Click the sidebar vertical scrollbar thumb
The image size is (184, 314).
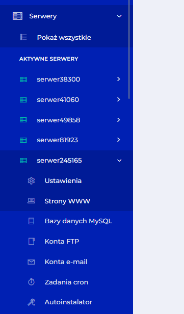tap(129, 49)
